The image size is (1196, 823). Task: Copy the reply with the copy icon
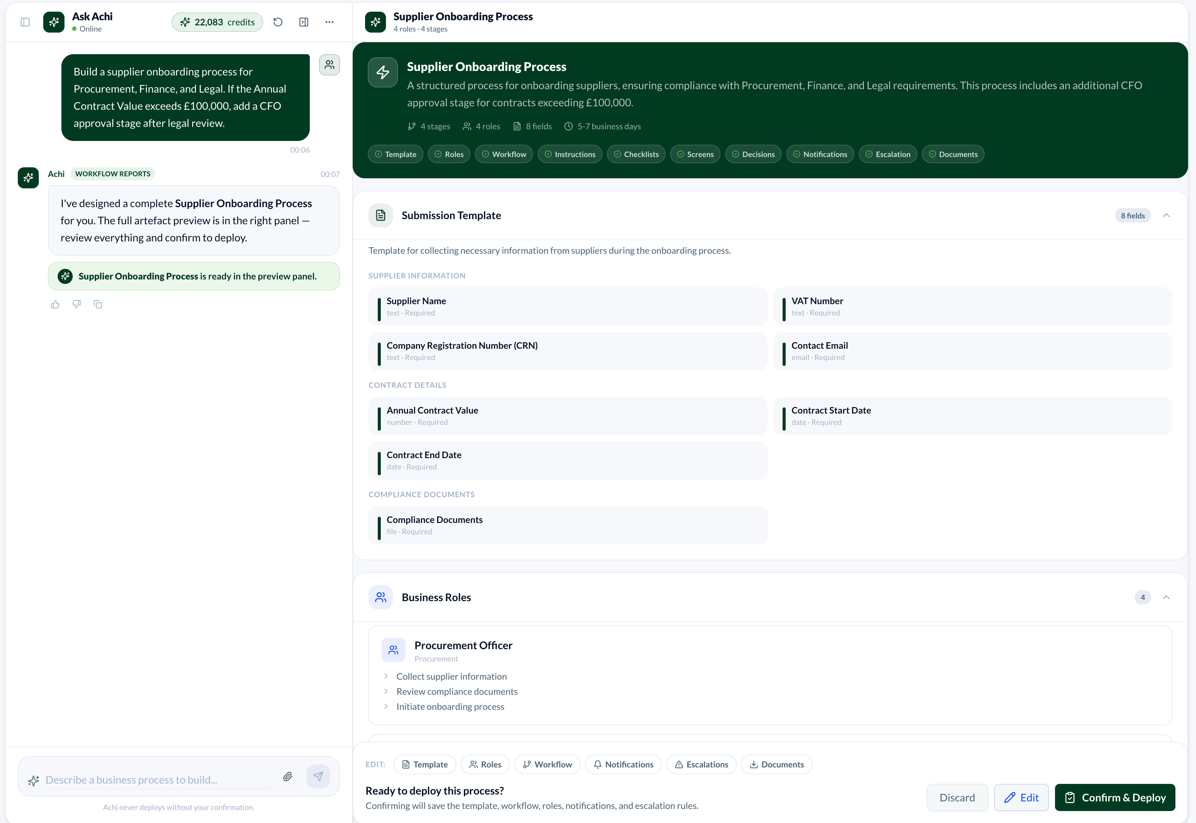click(98, 305)
